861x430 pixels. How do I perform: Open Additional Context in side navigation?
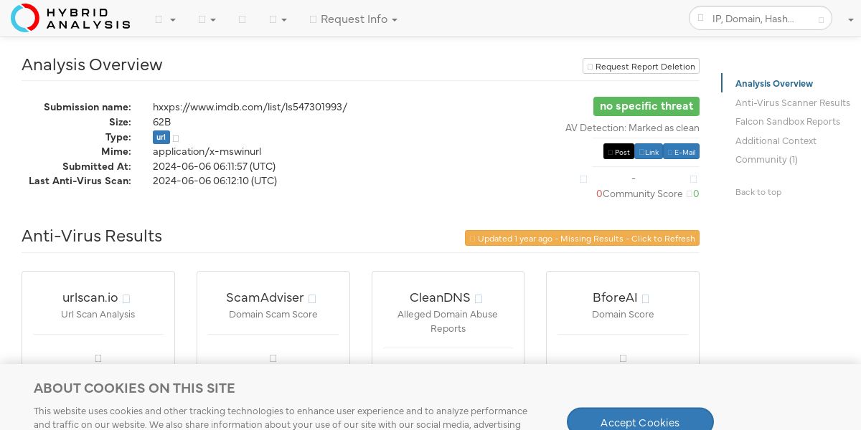coord(776,141)
